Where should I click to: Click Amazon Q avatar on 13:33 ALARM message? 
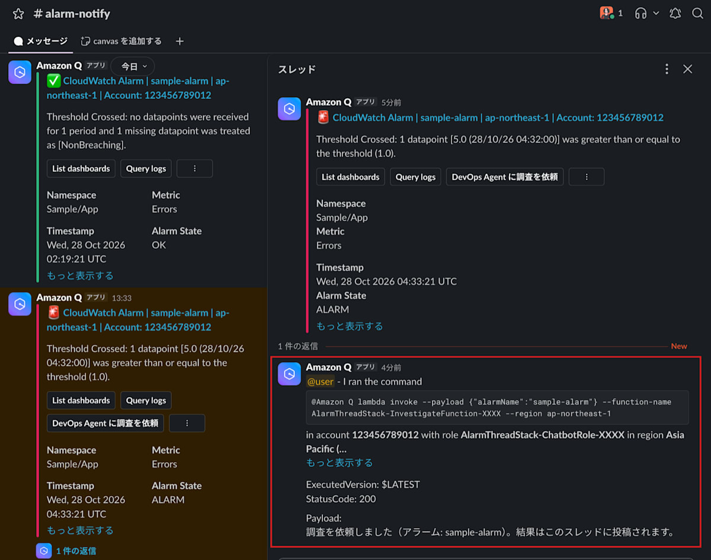click(20, 304)
